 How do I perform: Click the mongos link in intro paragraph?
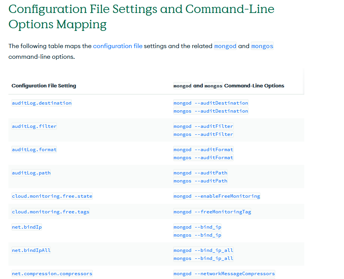click(x=262, y=46)
